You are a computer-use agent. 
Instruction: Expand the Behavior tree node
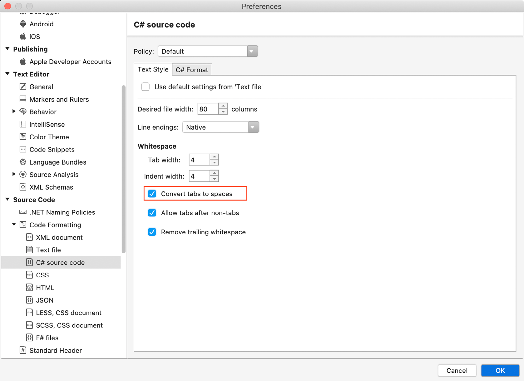click(14, 111)
